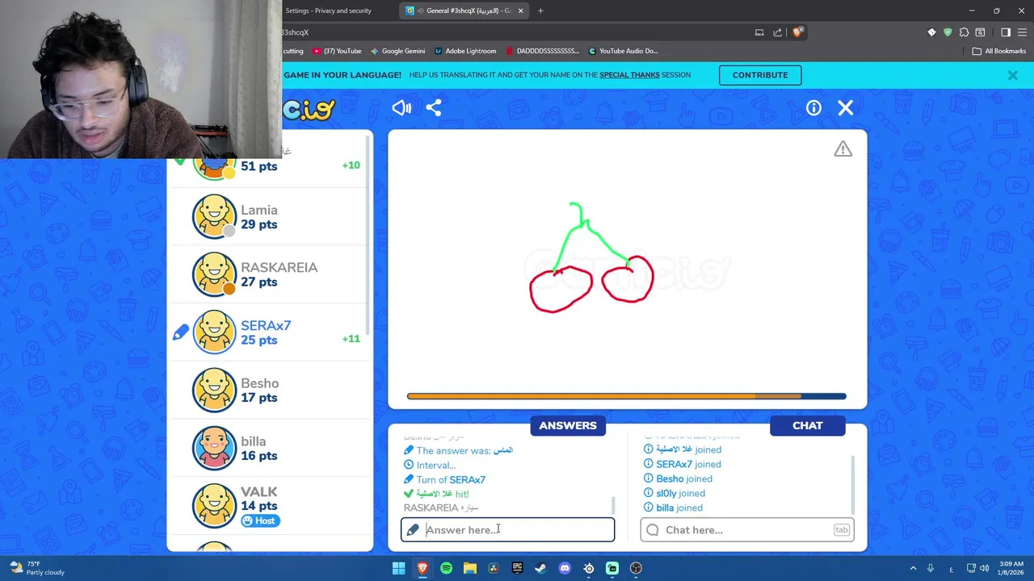This screenshot has width=1034, height=581.
Task: Click the share page icon in address bar
Action: pyautogui.click(x=778, y=32)
